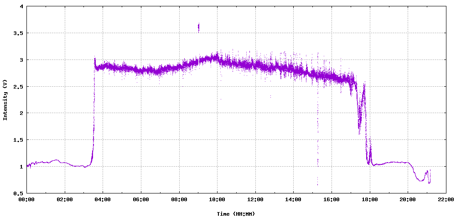Click the 2 y-axis tick label
456x218 pixels.
click(21, 113)
